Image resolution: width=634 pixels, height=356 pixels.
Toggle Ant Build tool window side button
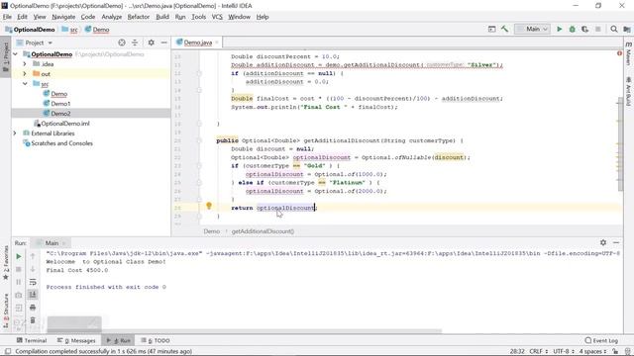pyautogui.click(x=628, y=91)
